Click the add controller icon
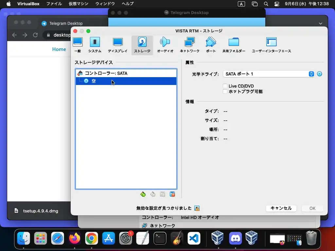This screenshot has height=251, width=335. click(x=143, y=194)
